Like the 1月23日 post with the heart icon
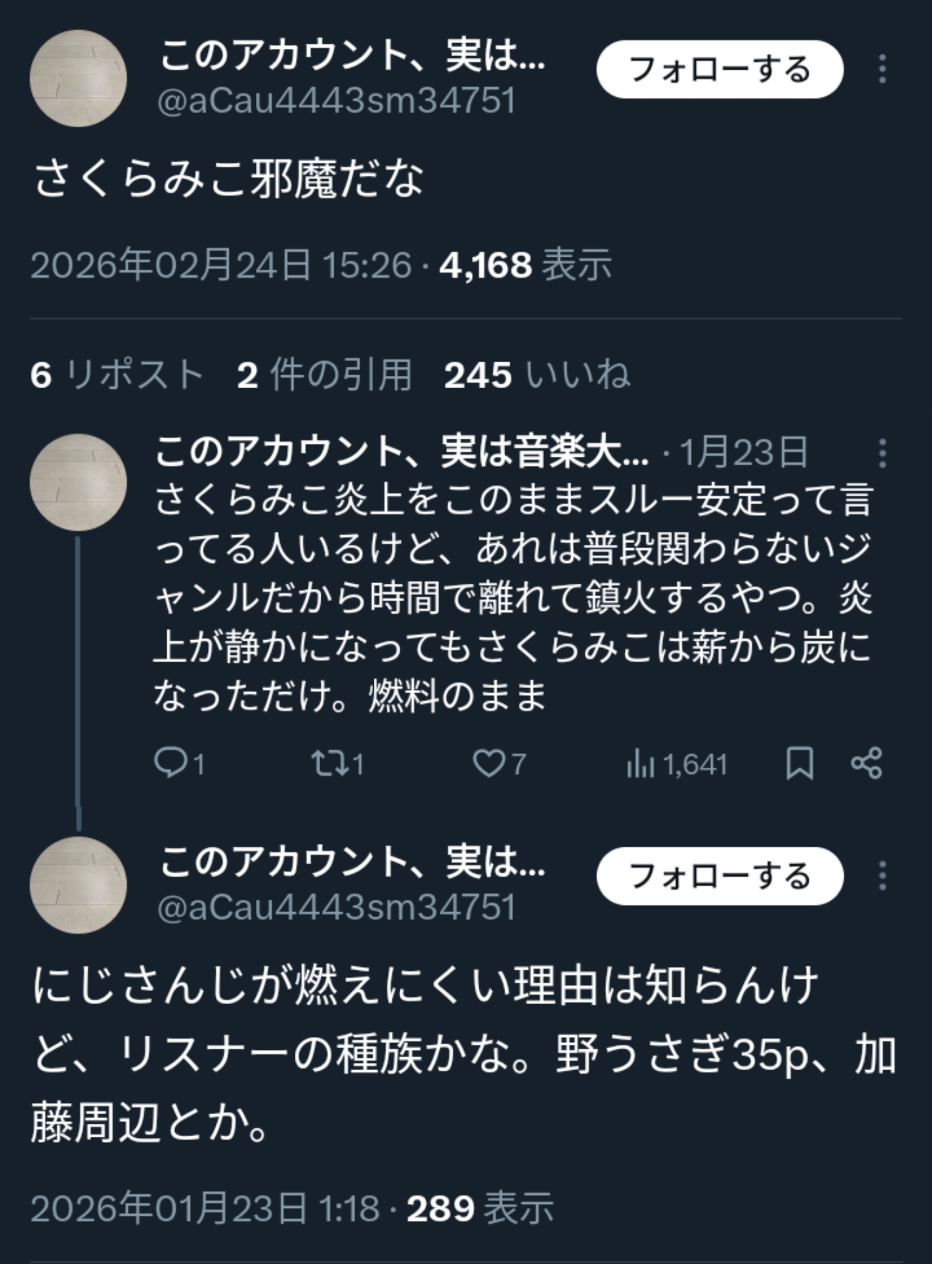Viewport: 932px width, 1264px height. point(489,764)
